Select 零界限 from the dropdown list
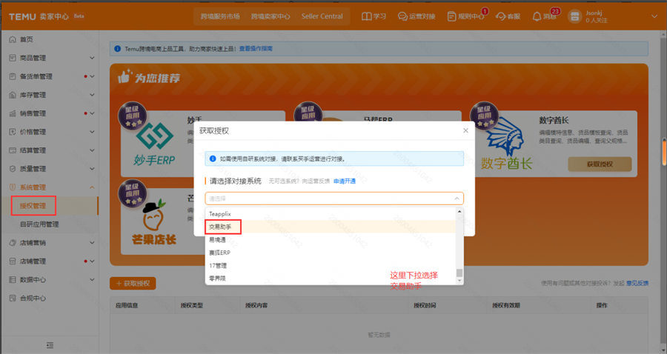 pos(330,278)
